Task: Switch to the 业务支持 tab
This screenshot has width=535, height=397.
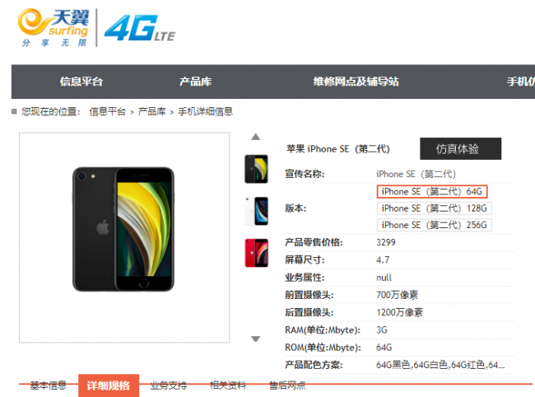Action: coord(169,385)
